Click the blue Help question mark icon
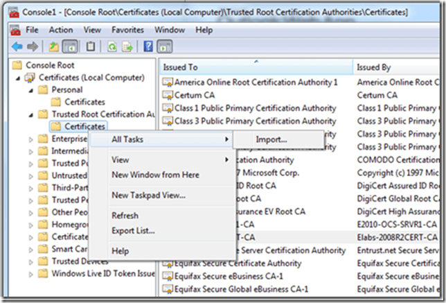The height and width of the screenshot is (303, 446). [x=148, y=46]
